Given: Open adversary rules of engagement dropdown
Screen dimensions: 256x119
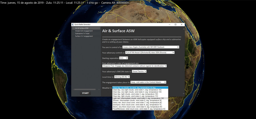Looking at the screenshot, I should 134,66.
